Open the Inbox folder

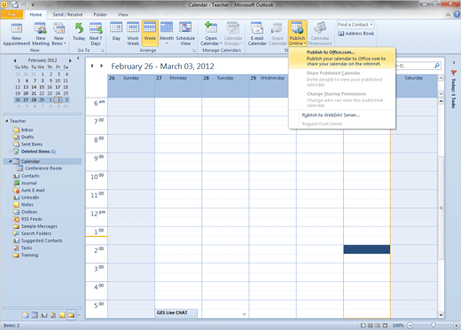27,130
